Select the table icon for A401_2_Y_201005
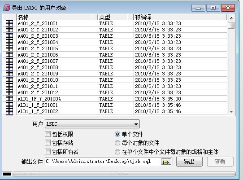This screenshot has height=180, width=243. click(9, 48)
